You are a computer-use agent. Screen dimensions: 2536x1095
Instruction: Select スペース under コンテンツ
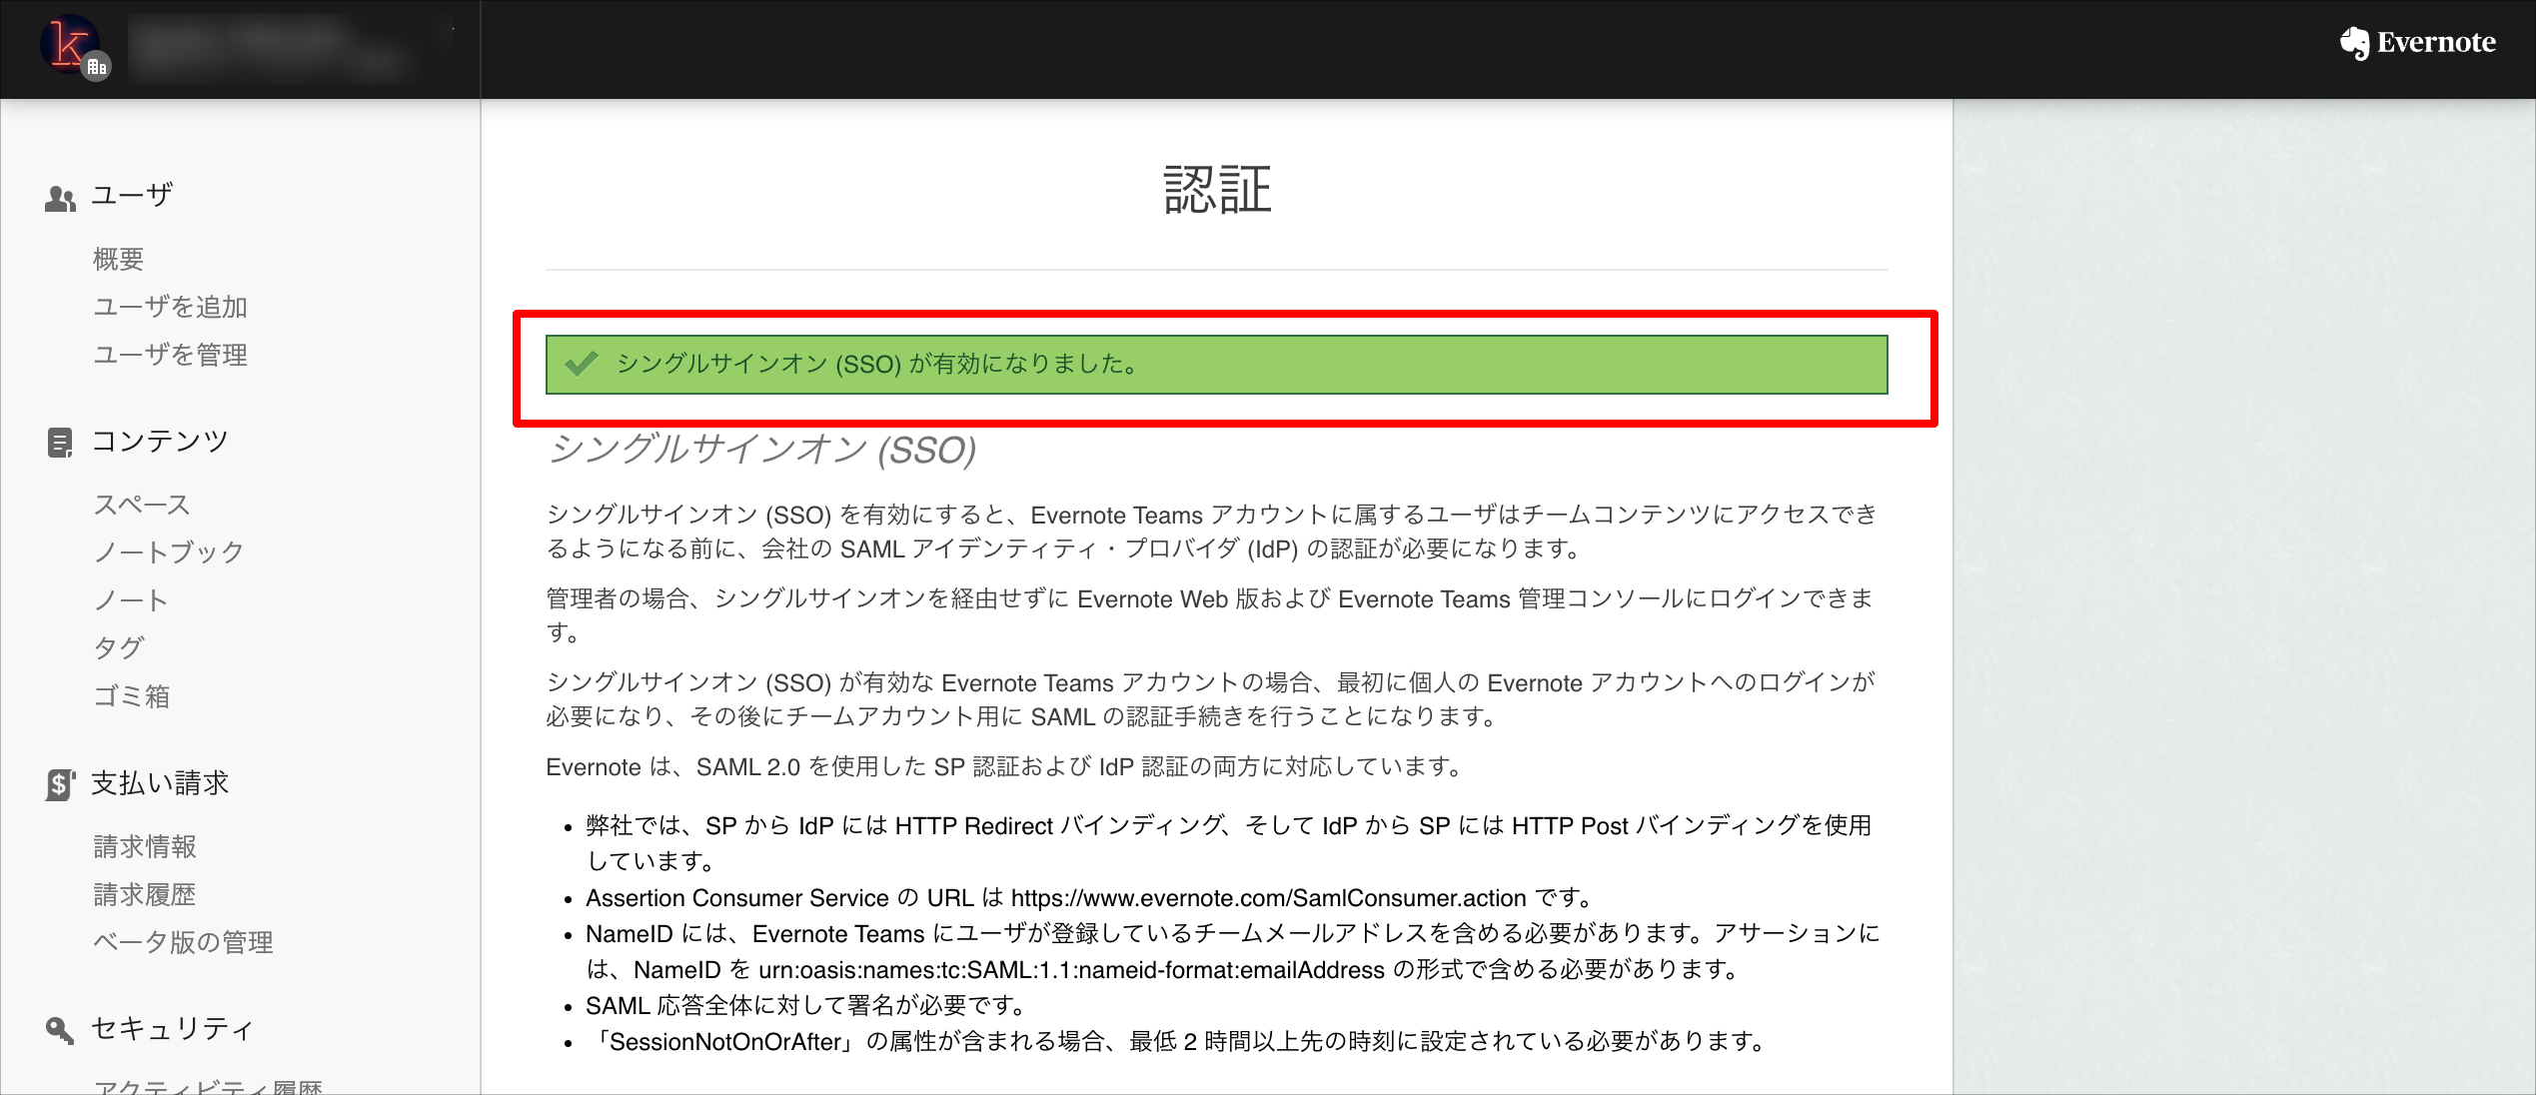click(x=142, y=505)
